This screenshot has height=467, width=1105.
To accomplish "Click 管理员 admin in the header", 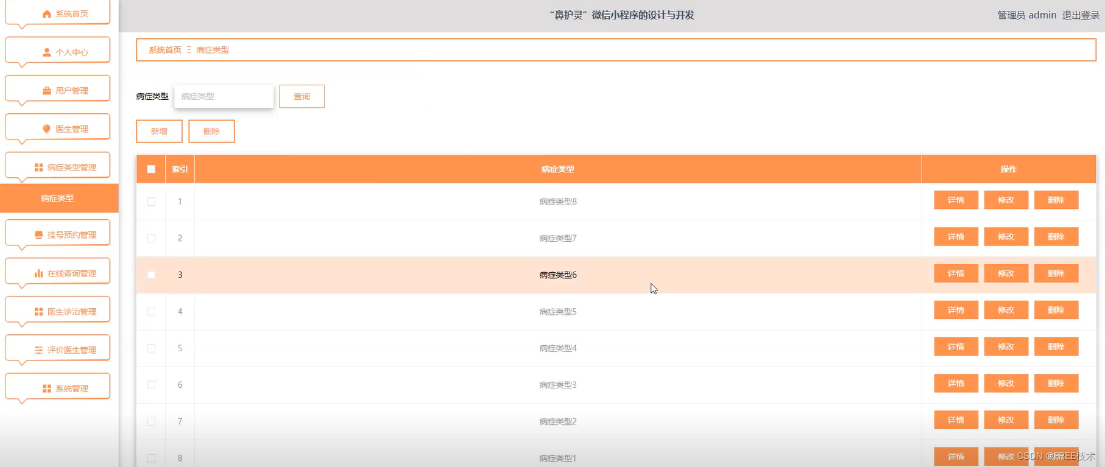I will [1026, 15].
